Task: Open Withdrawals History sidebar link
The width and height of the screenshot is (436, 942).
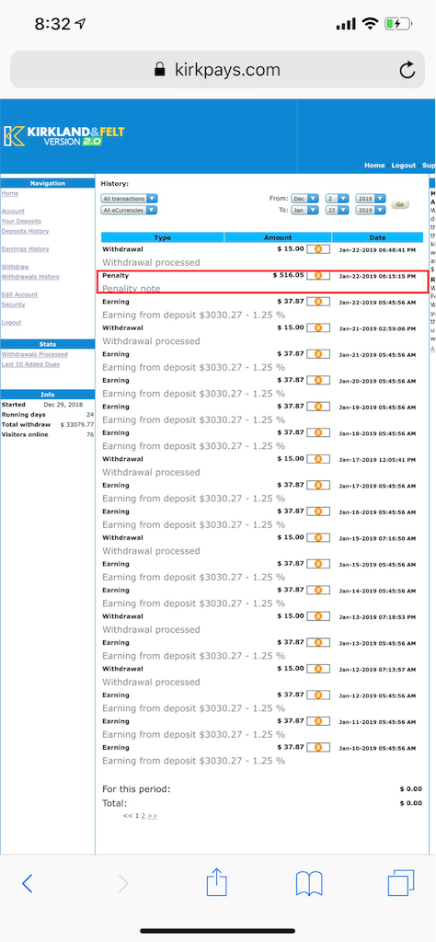Action: (30, 276)
